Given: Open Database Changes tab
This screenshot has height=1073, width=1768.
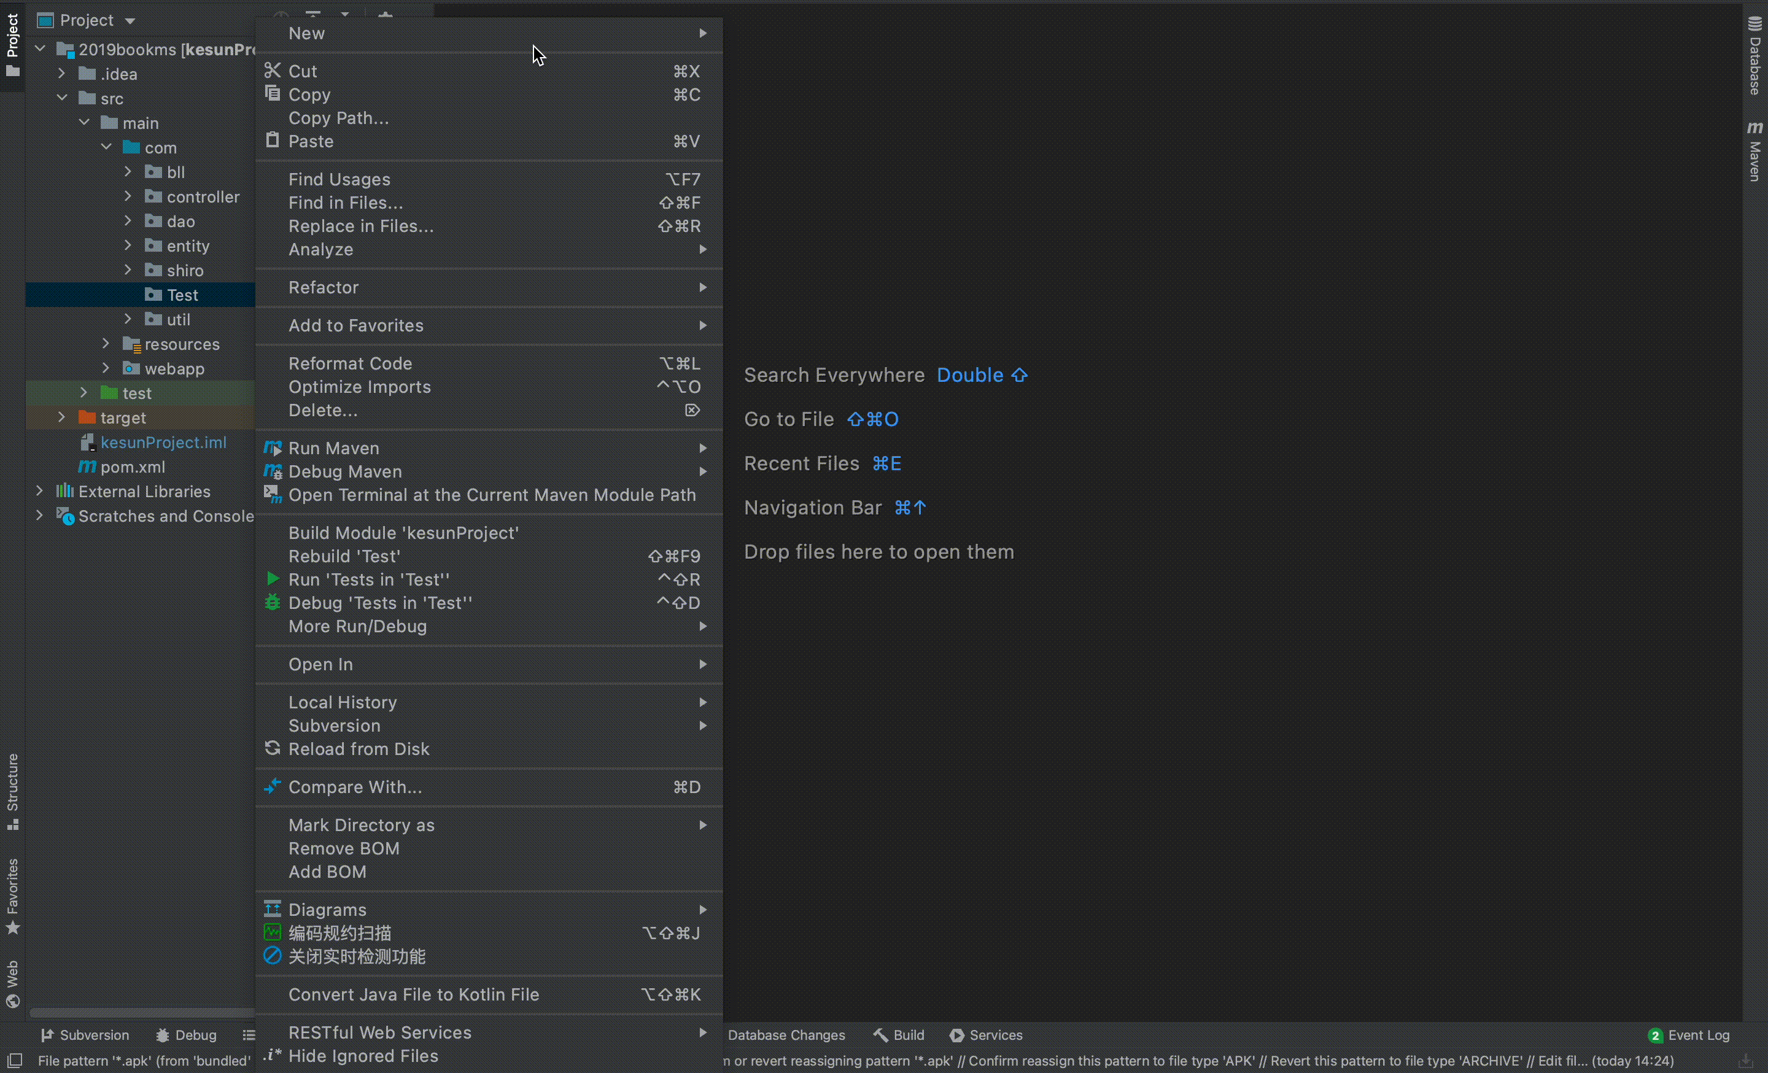Looking at the screenshot, I should (x=786, y=1035).
